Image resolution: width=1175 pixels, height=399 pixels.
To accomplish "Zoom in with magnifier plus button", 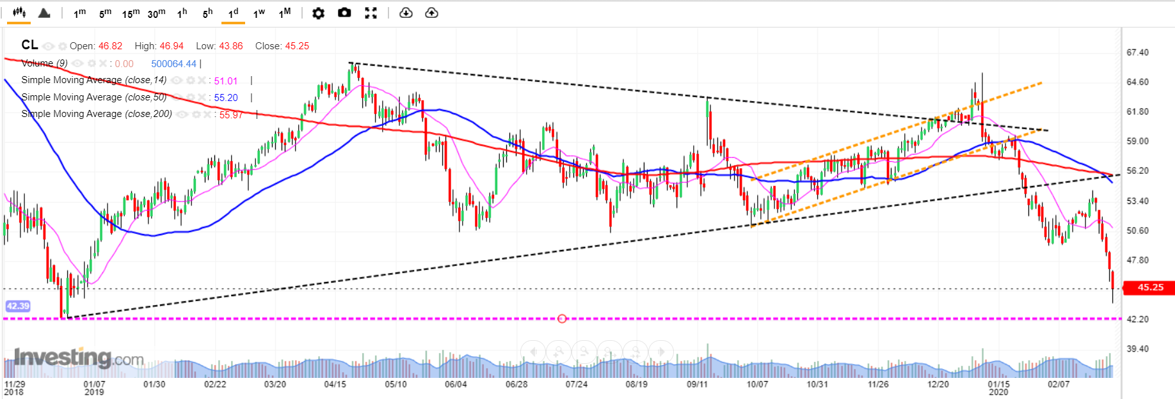I will click(559, 352).
